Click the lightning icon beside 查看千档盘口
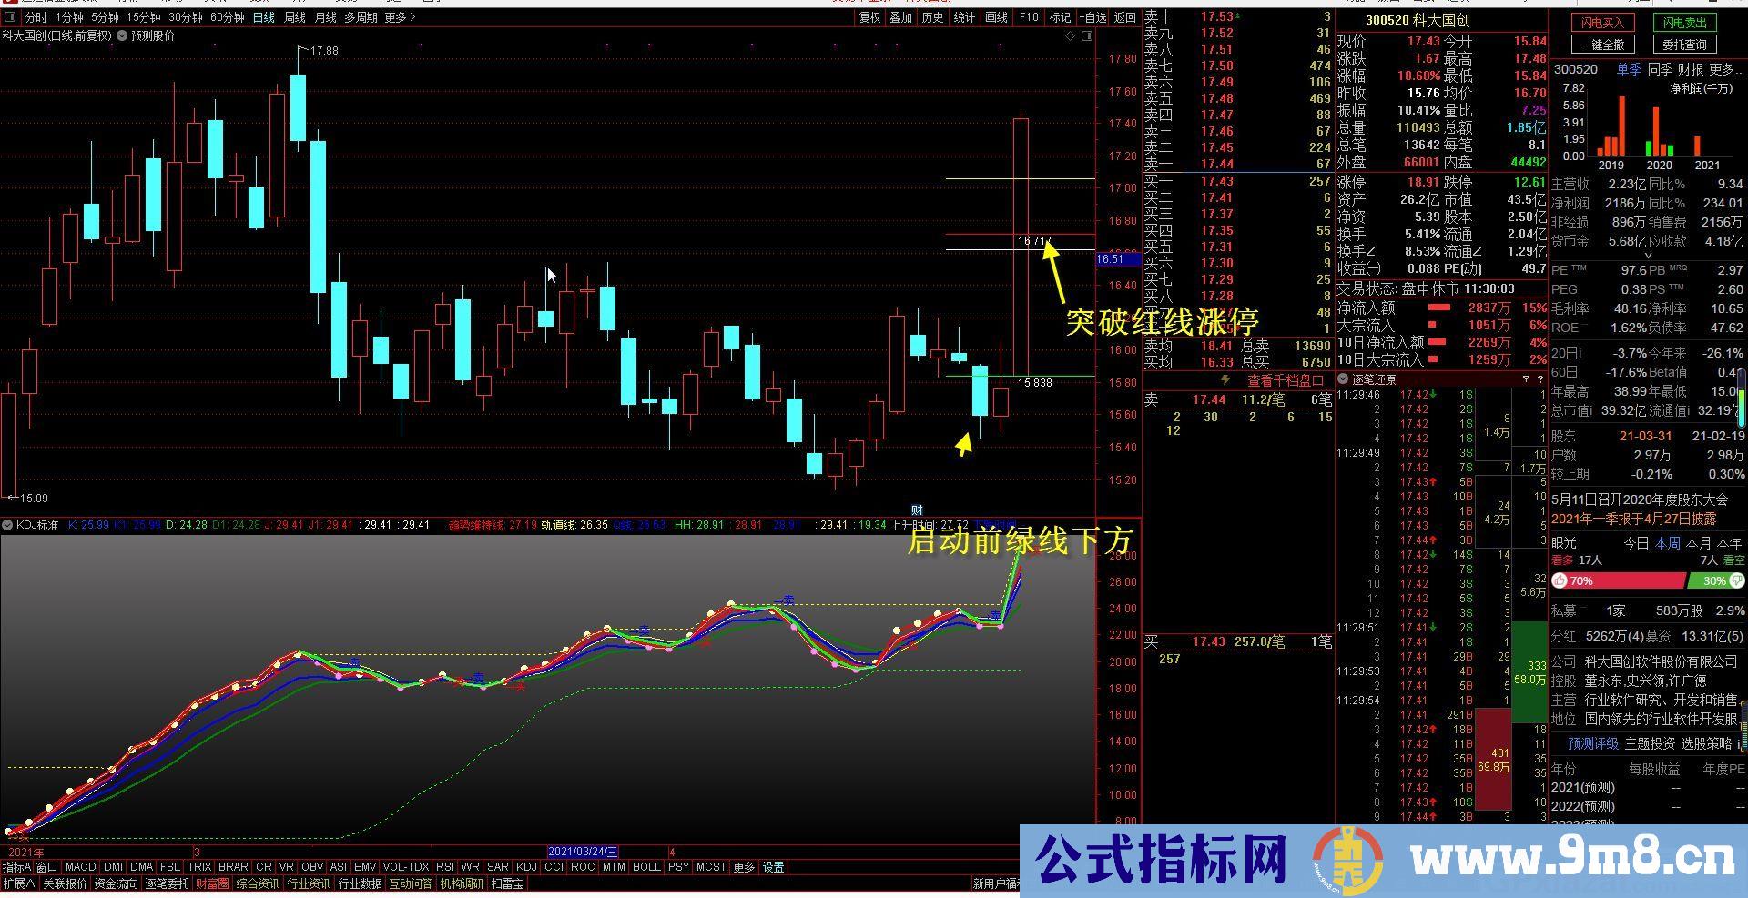Viewport: 1748px width, 898px height. coord(1225,380)
